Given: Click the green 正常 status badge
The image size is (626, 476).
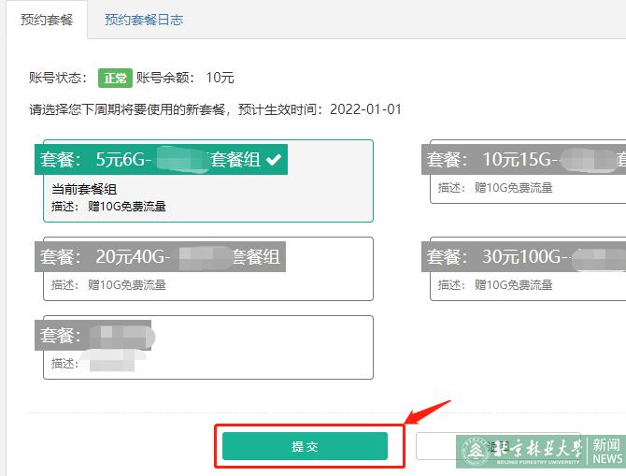Looking at the screenshot, I should click(114, 78).
